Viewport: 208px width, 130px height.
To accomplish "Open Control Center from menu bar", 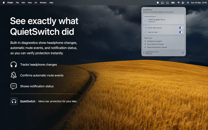I will (x=183, y=3).
